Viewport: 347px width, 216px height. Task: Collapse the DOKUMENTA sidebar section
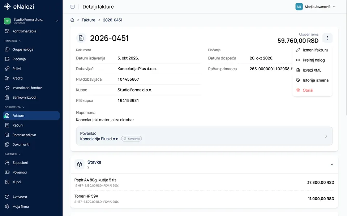(23, 107)
